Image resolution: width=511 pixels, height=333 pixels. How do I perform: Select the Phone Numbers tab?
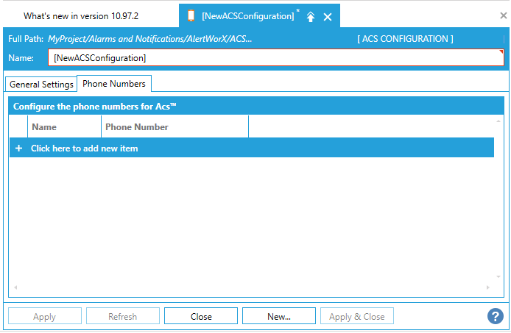[114, 84]
